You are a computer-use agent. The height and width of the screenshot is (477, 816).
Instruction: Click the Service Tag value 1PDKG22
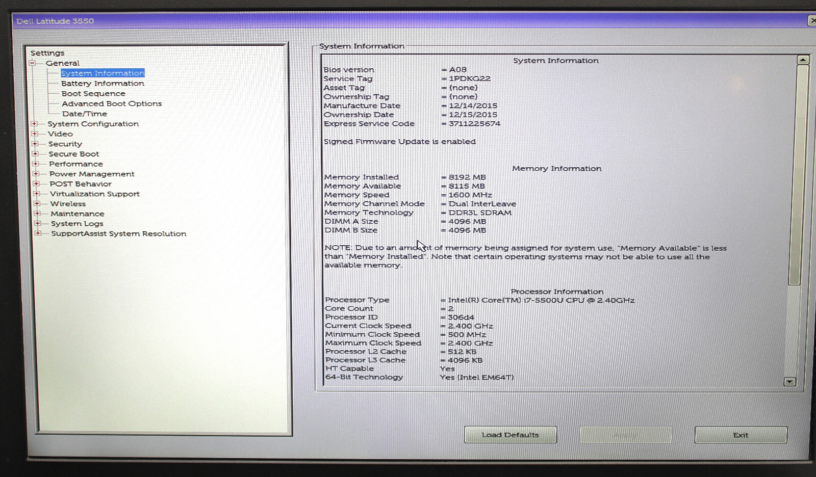click(470, 78)
